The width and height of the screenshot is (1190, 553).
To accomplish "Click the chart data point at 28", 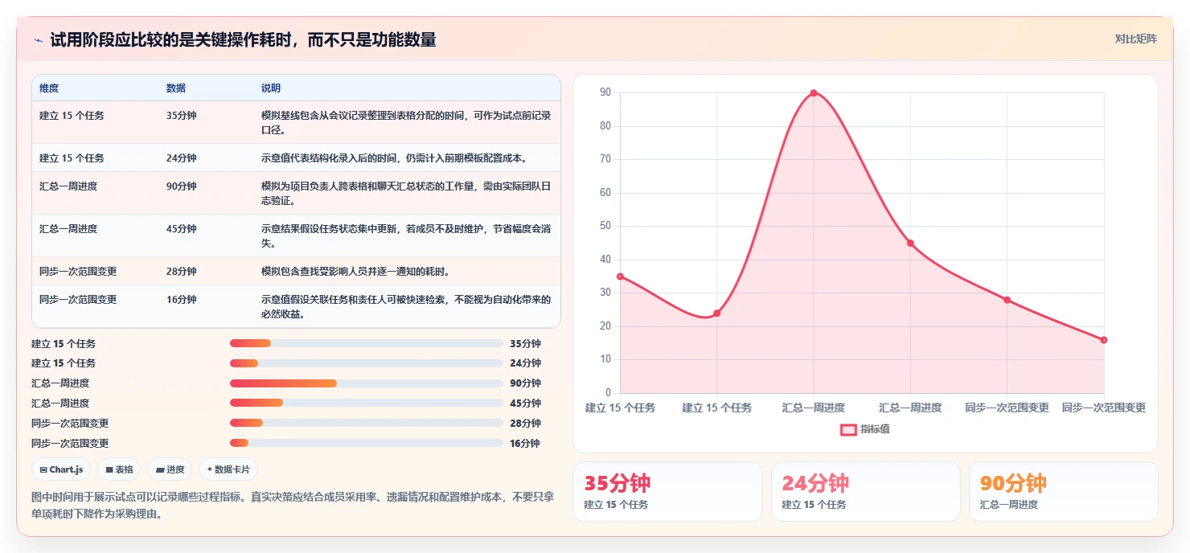I will [1007, 300].
